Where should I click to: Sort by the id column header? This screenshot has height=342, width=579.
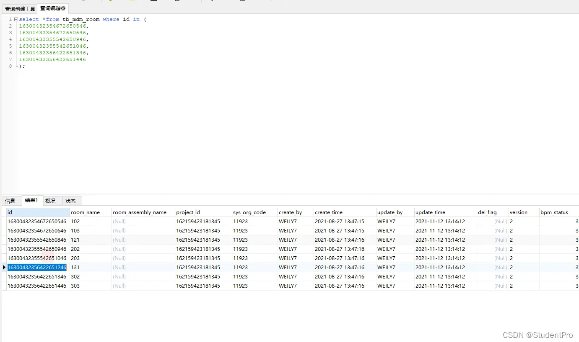point(38,212)
